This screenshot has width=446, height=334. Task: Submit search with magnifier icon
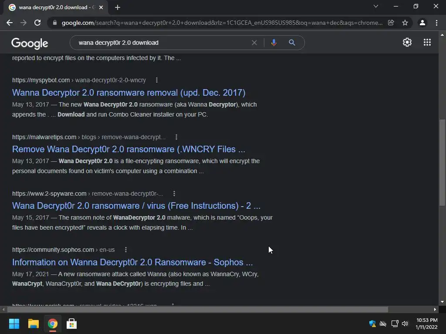point(292,43)
